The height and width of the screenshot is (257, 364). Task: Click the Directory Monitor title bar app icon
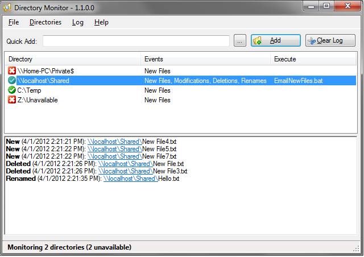7,7
